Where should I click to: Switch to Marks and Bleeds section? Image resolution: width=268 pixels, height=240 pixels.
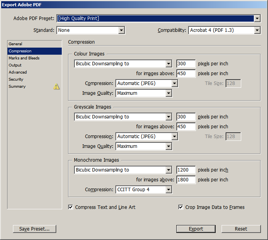(24, 58)
